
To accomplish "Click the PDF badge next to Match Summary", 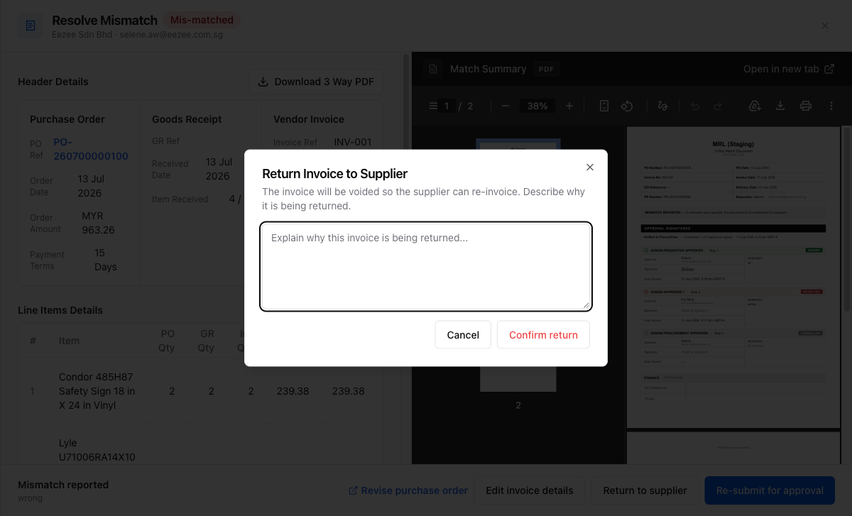I will (546, 69).
